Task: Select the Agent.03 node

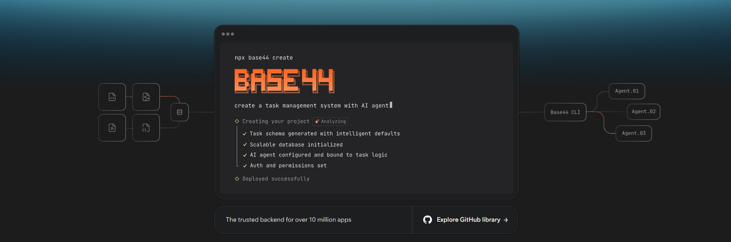Action: pos(634,133)
